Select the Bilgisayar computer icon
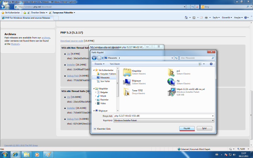253x158 pixels. (x=127, y=82)
